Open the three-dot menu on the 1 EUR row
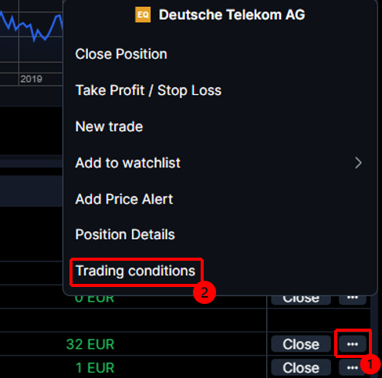The width and height of the screenshot is (382, 378). pos(353,368)
